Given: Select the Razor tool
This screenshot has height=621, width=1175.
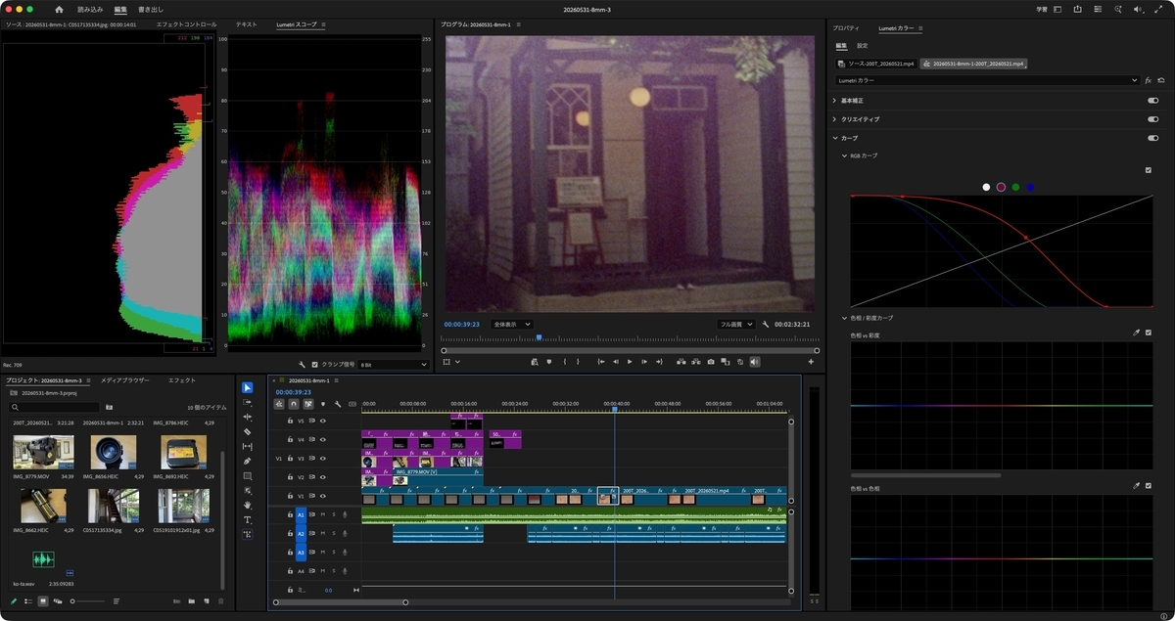Looking at the screenshot, I should pos(248,431).
